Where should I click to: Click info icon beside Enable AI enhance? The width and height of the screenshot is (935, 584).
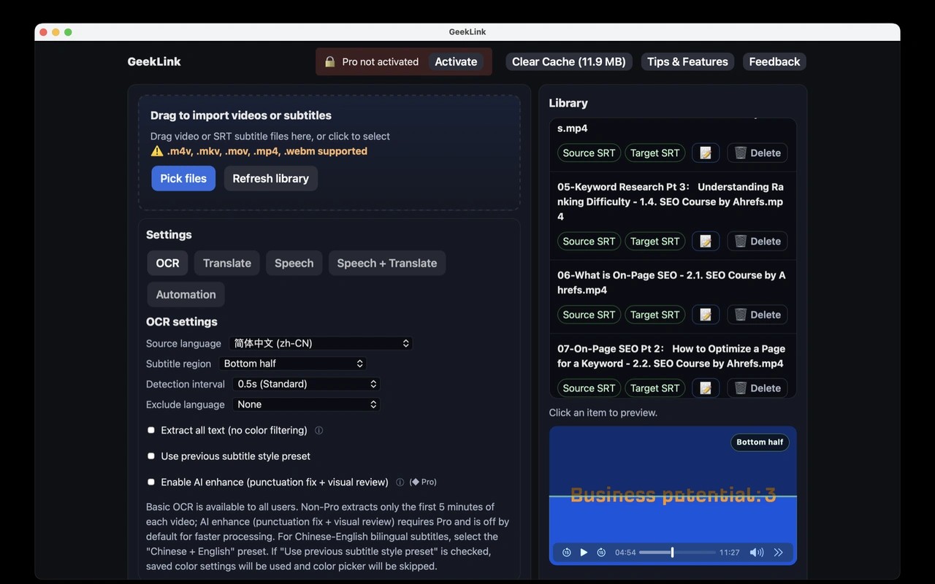400,483
